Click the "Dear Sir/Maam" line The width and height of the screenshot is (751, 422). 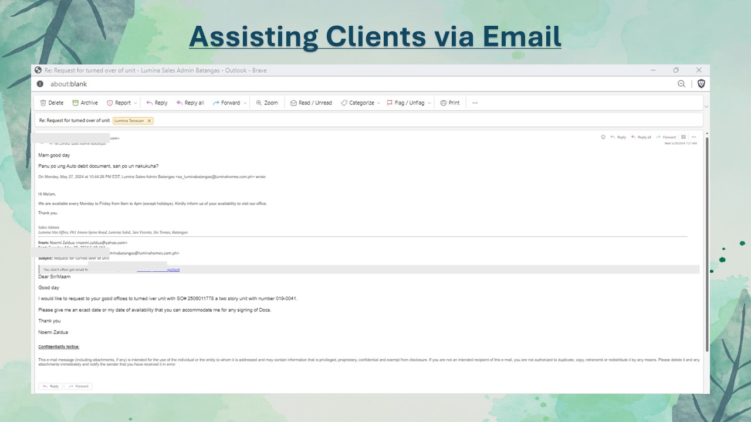(55, 277)
